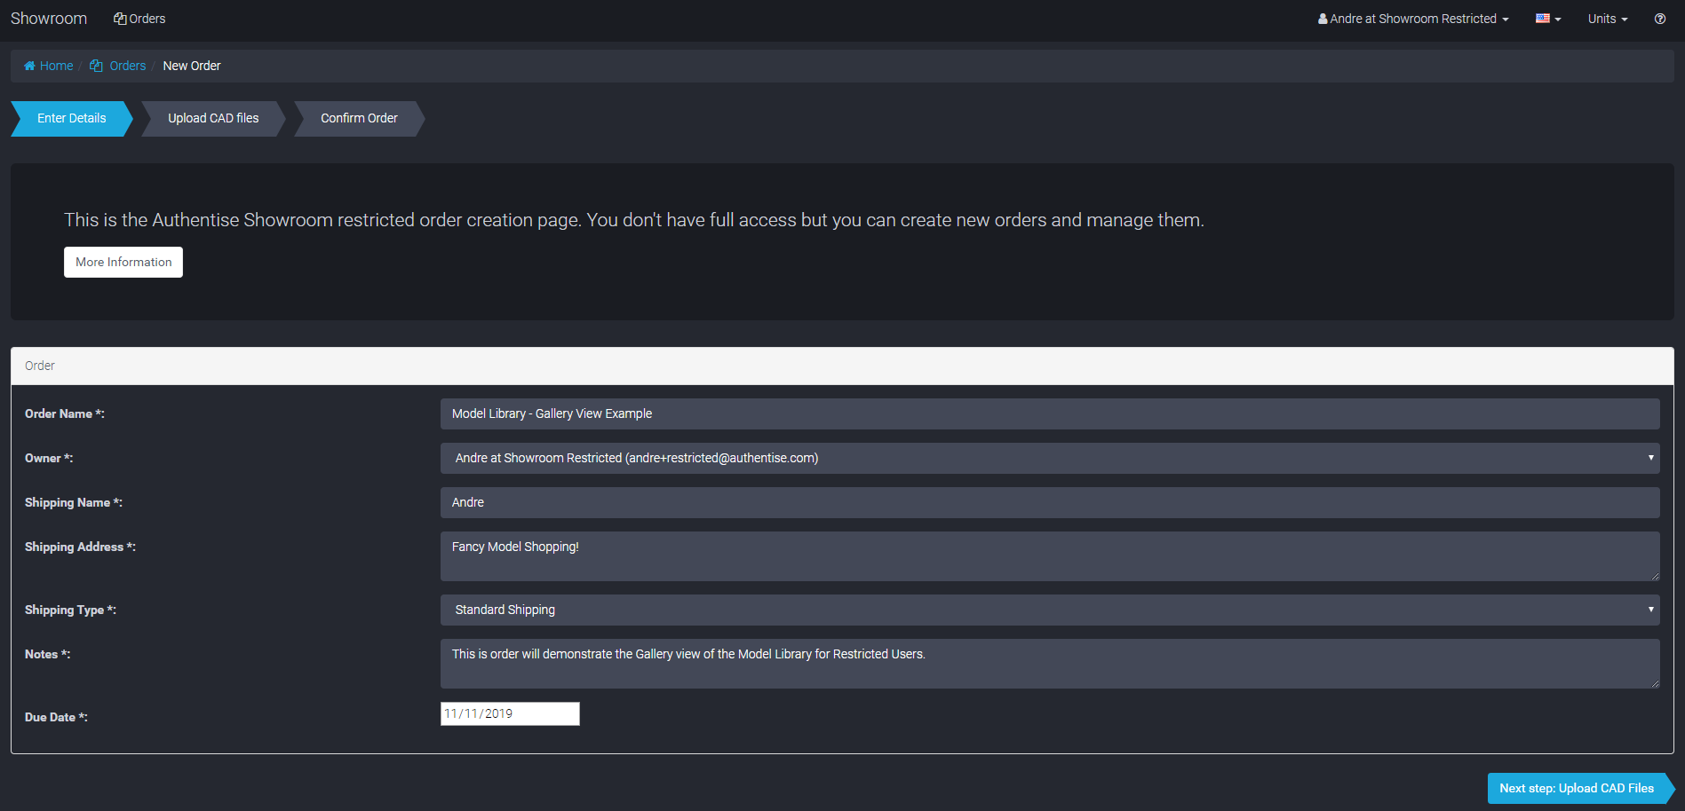Click the Due Date field

coord(510,713)
